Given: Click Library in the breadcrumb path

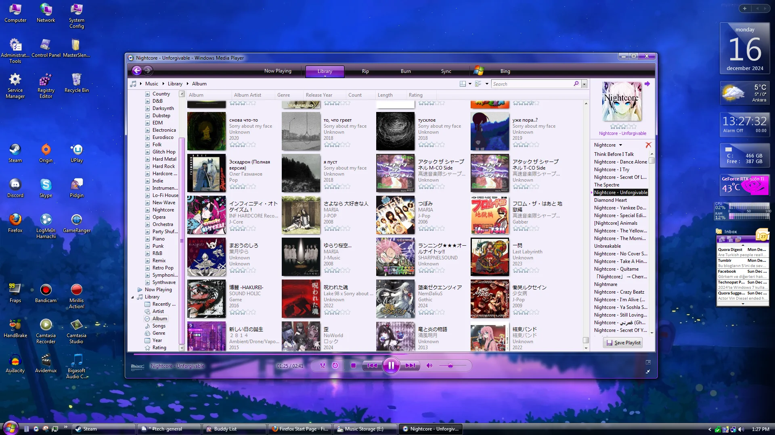Looking at the screenshot, I should coord(175,84).
